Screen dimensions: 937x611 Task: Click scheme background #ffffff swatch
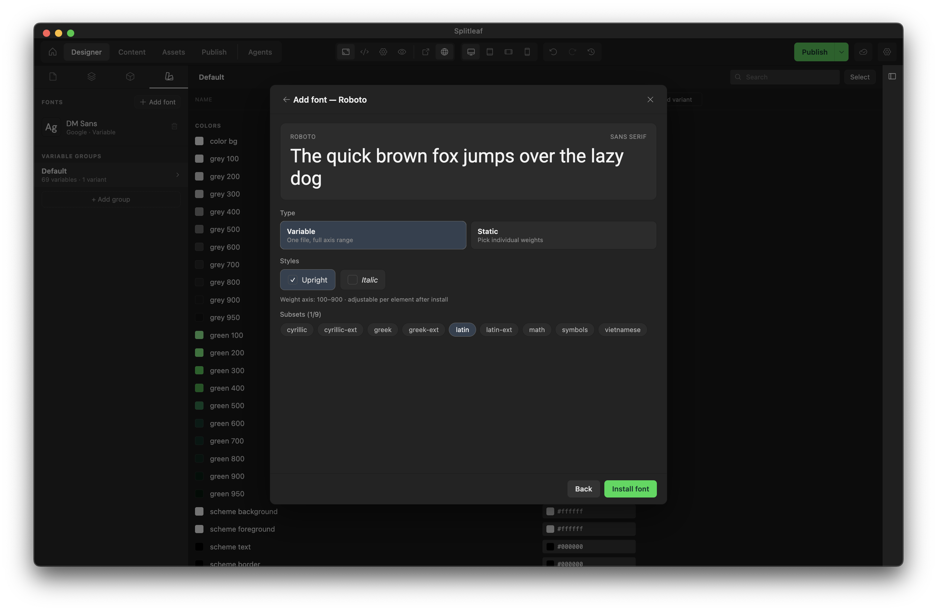(x=550, y=511)
